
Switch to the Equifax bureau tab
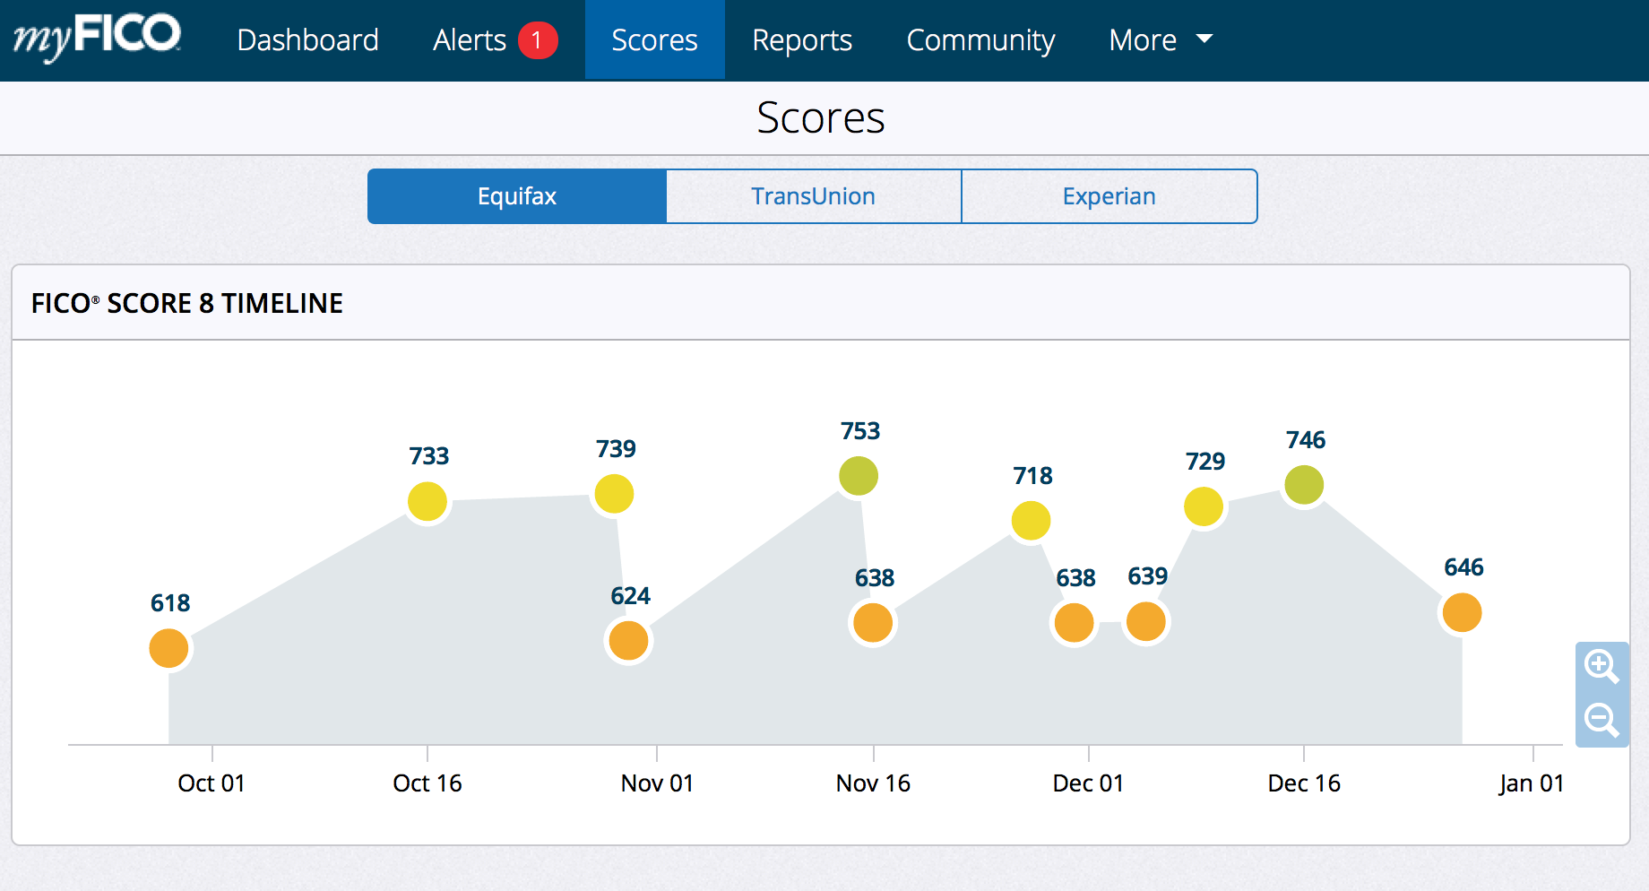[x=517, y=196]
